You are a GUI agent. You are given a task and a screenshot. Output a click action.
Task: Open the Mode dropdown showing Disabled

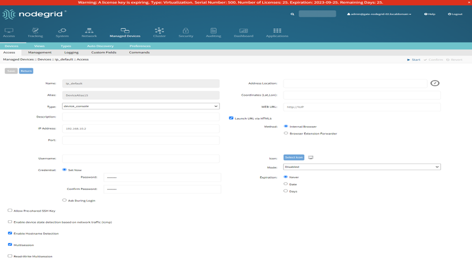(x=362, y=167)
